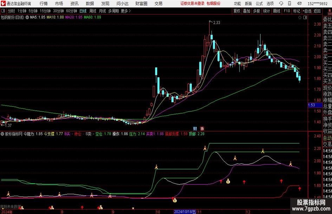Click the 叠加 overlay button
Screen dimensions: 332x214
[x=247, y=11]
